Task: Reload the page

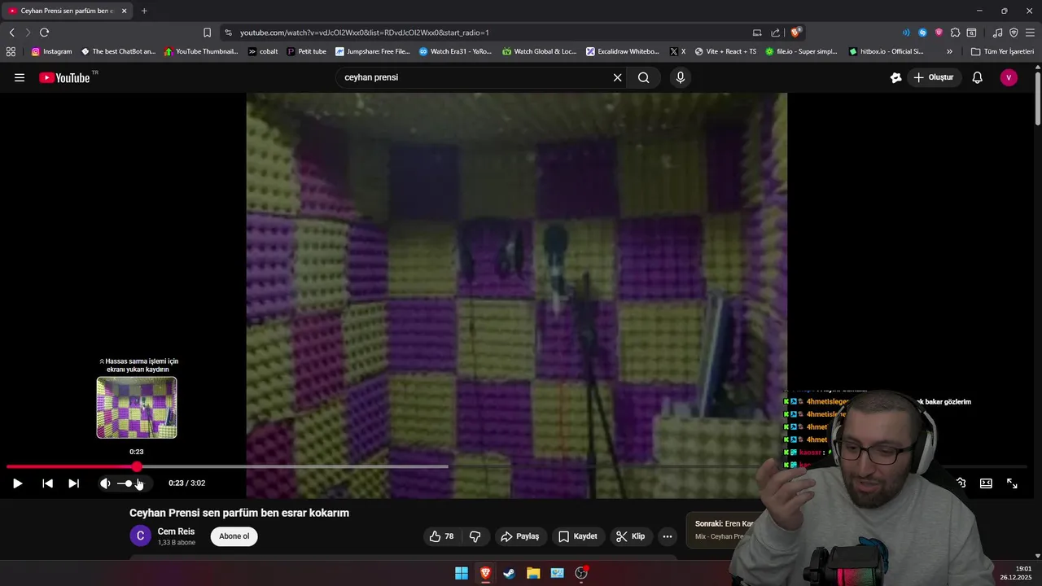Action: [x=44, y=33]
